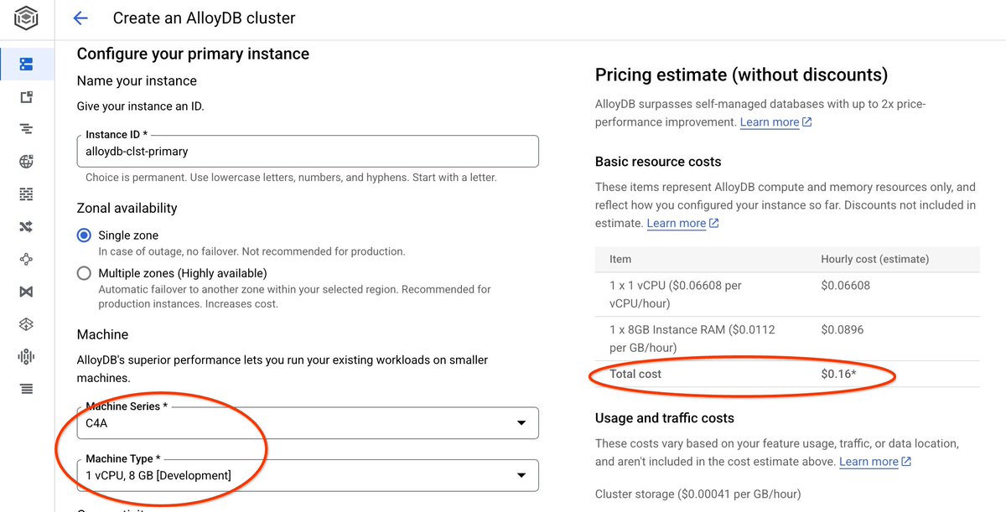
Task: Open the square-with-corner sidebar icon
Action: click(27, 97)
